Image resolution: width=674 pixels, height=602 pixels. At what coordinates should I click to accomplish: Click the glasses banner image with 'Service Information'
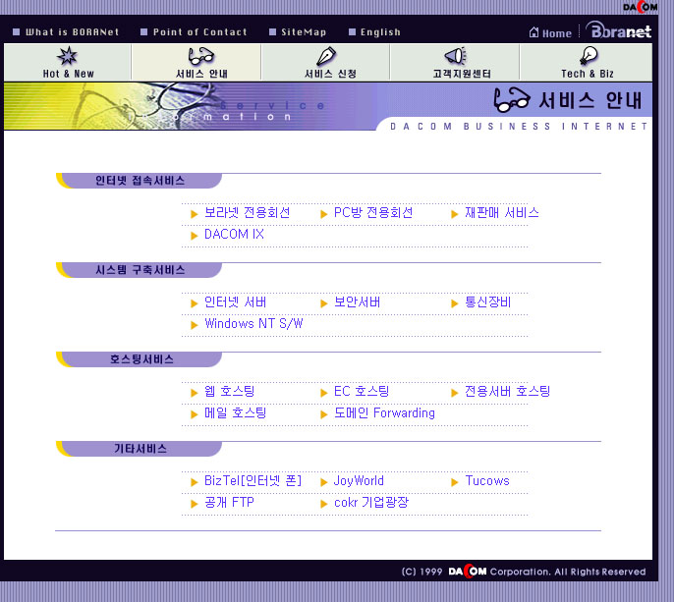(x=189, y=106)
